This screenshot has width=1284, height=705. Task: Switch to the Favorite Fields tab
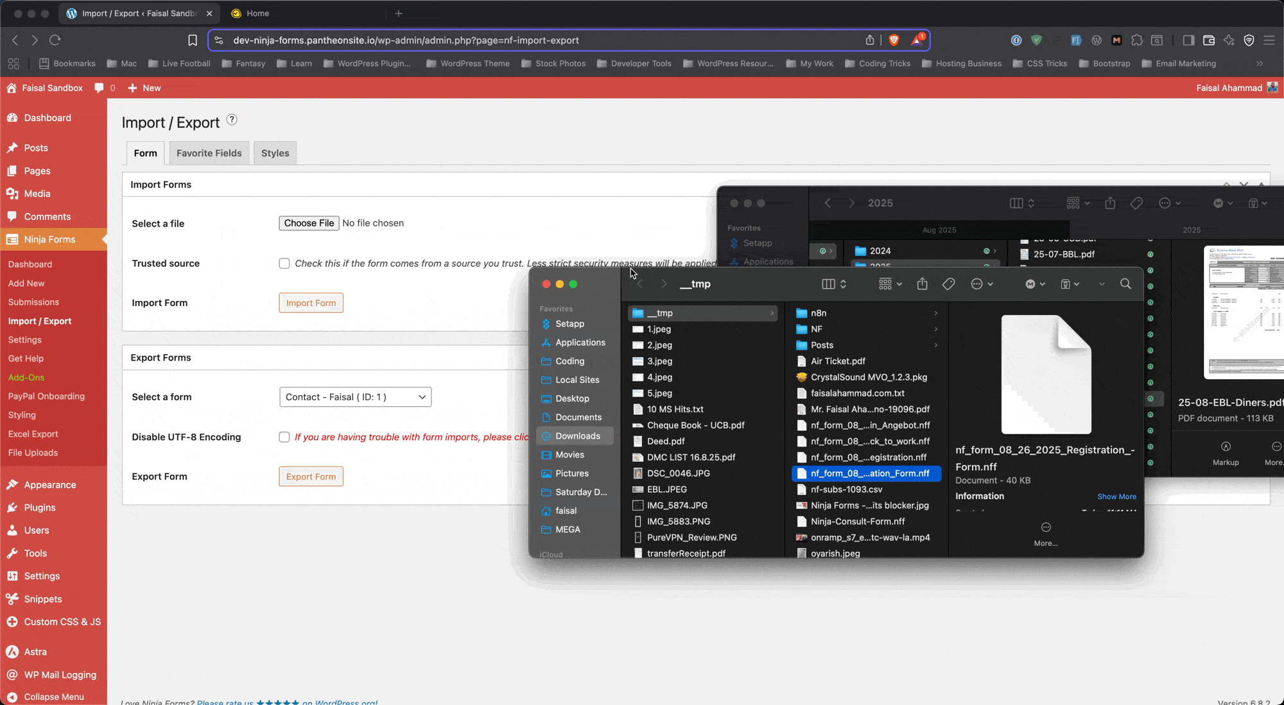[209, 153]
